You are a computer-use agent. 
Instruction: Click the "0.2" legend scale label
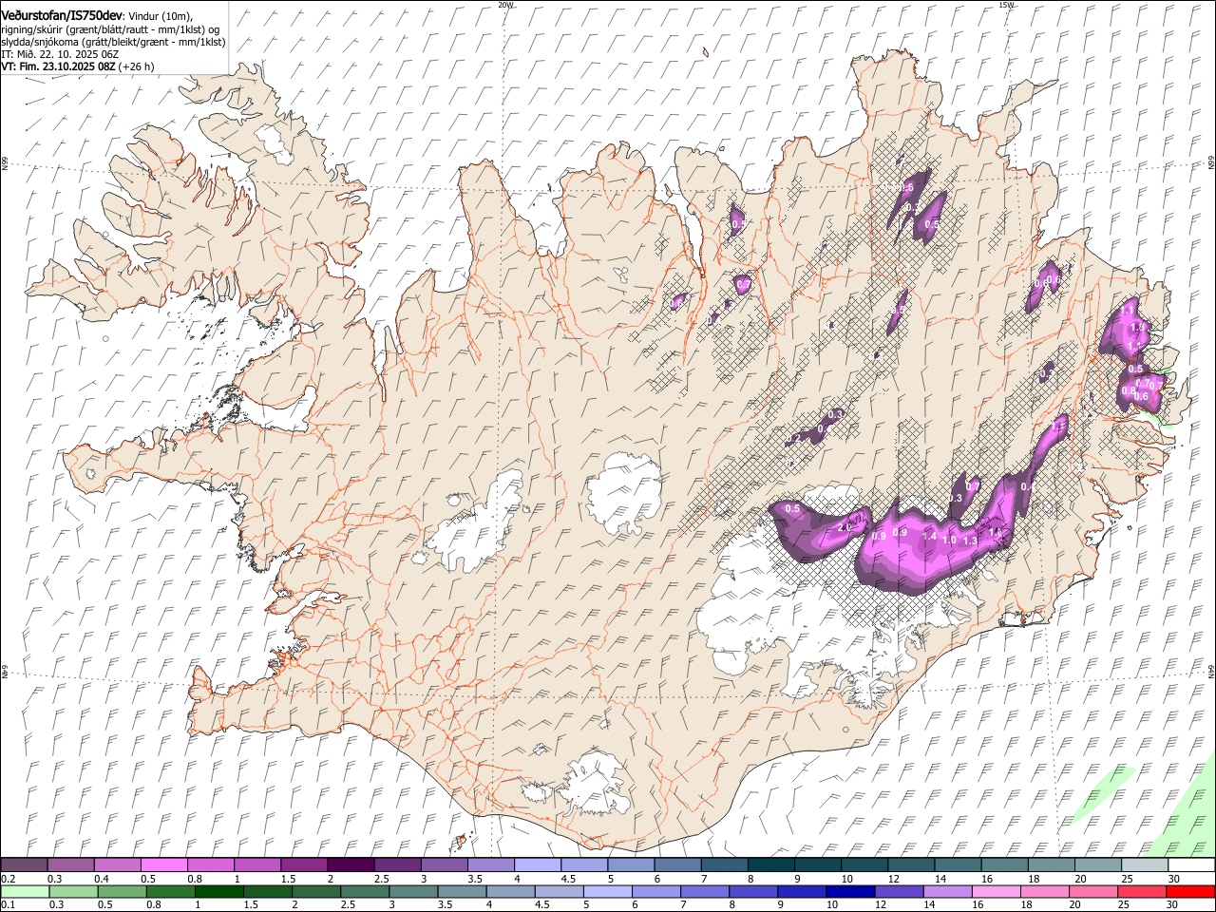[x=8, y=879]
